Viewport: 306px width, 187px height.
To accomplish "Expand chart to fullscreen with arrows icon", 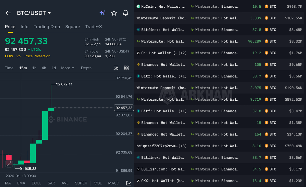I will [9, 164].
